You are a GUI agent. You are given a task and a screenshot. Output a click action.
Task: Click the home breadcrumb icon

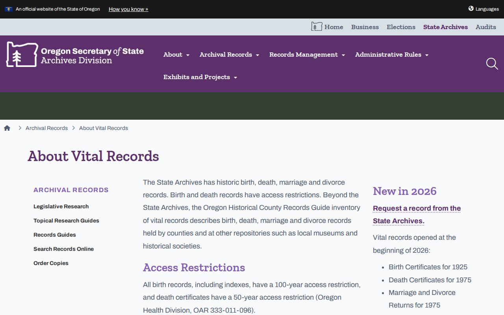[7, 128]
